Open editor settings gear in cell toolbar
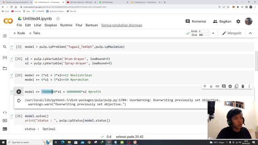The width and height of the screenshot is (258, 145). pos(230,86)
